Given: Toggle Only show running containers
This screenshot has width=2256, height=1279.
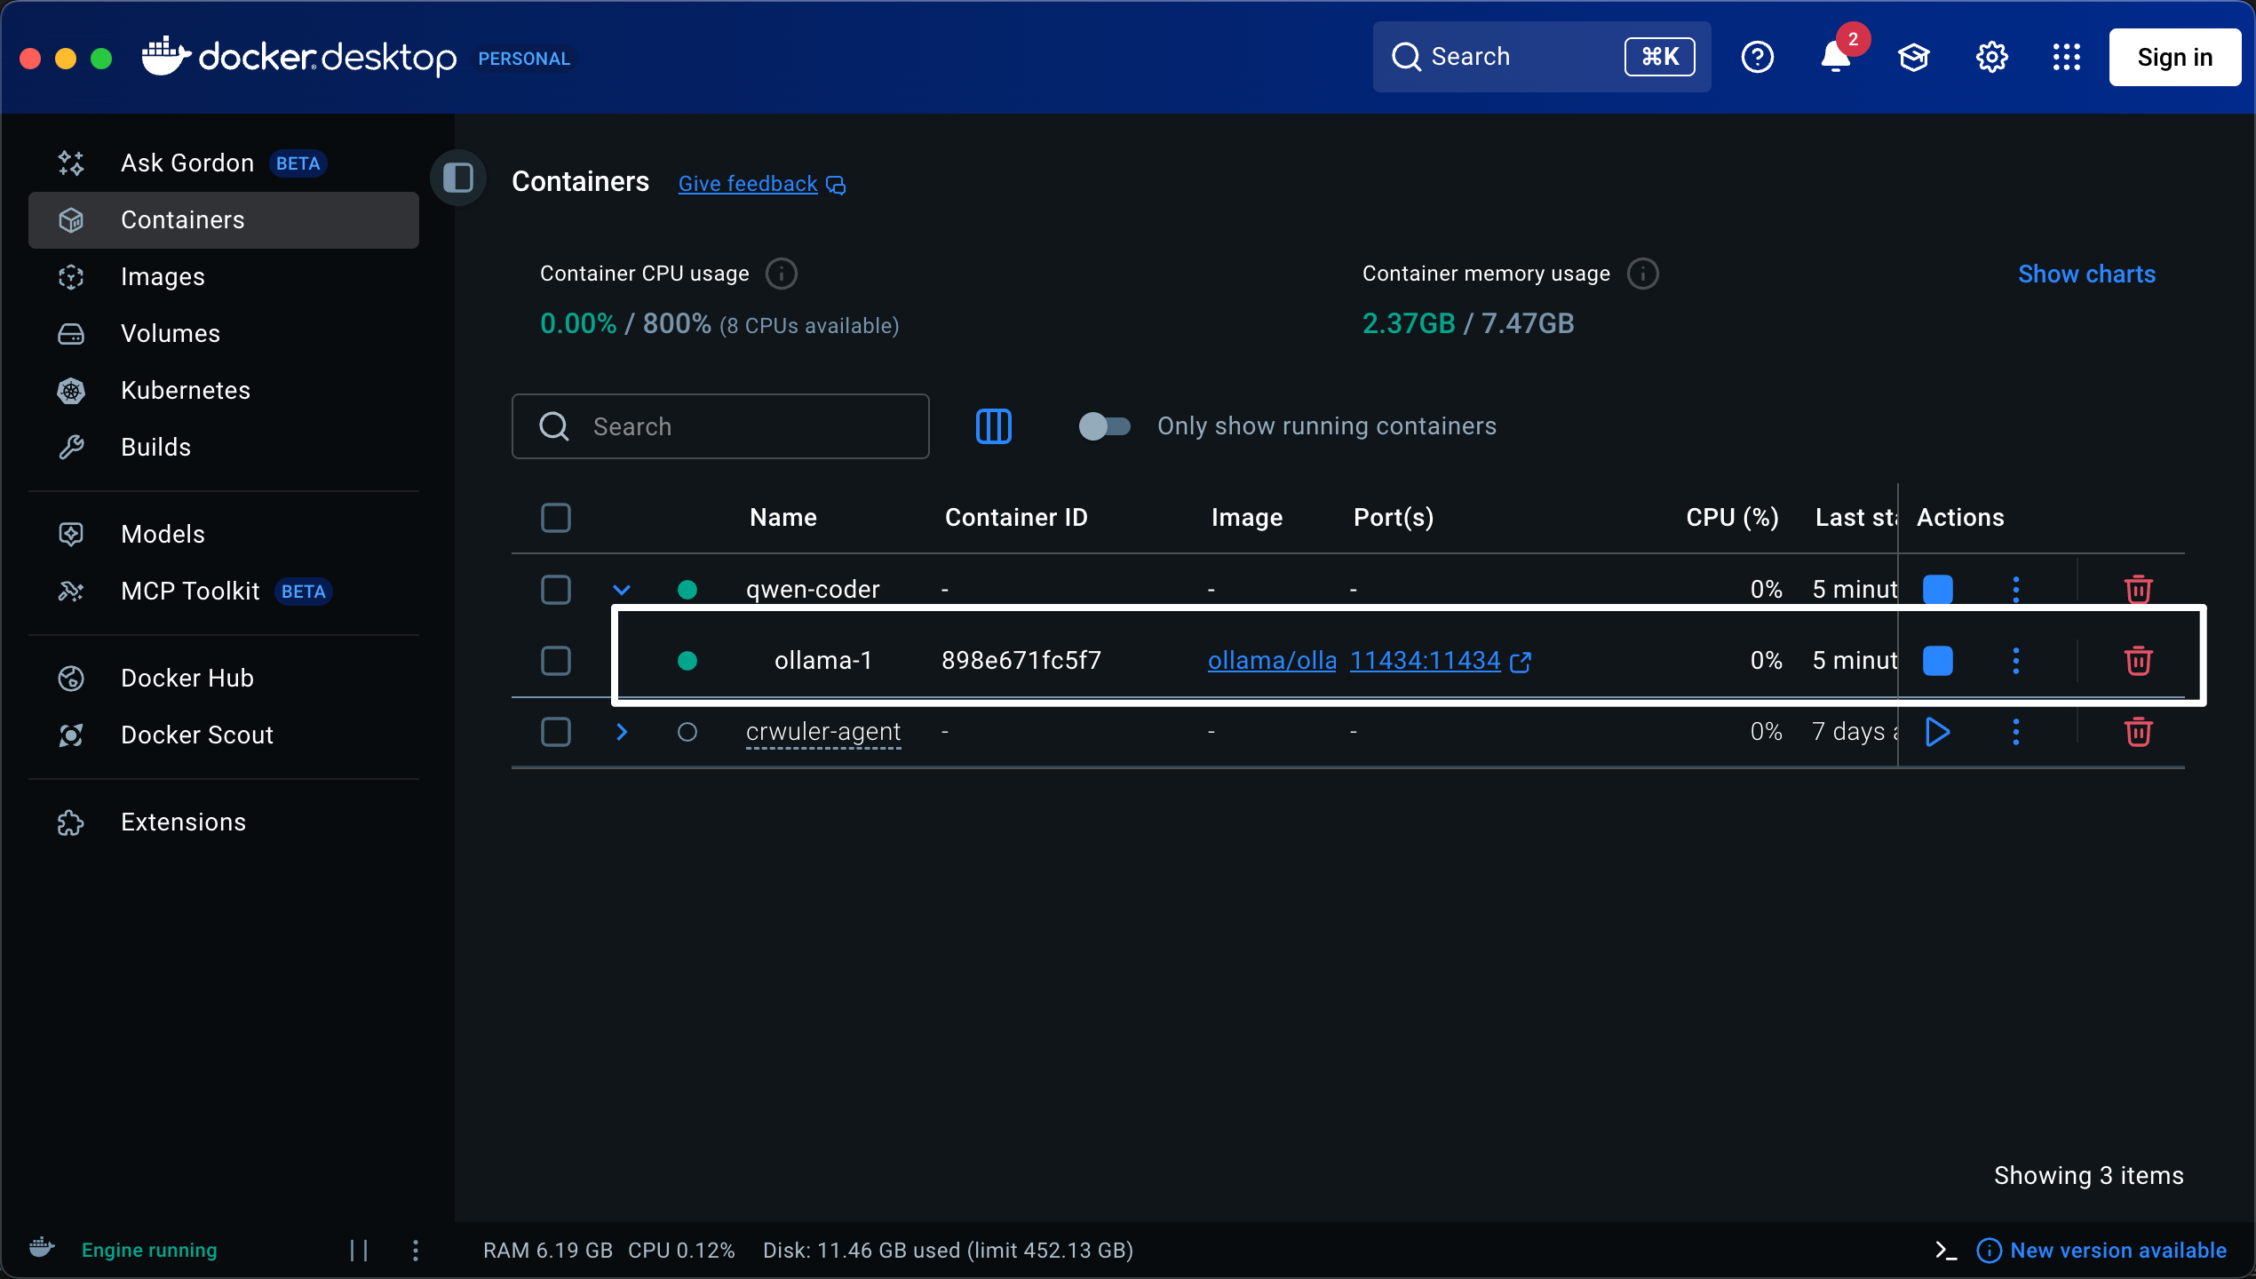Looking at the screenshot, I should pos(1104,426).
